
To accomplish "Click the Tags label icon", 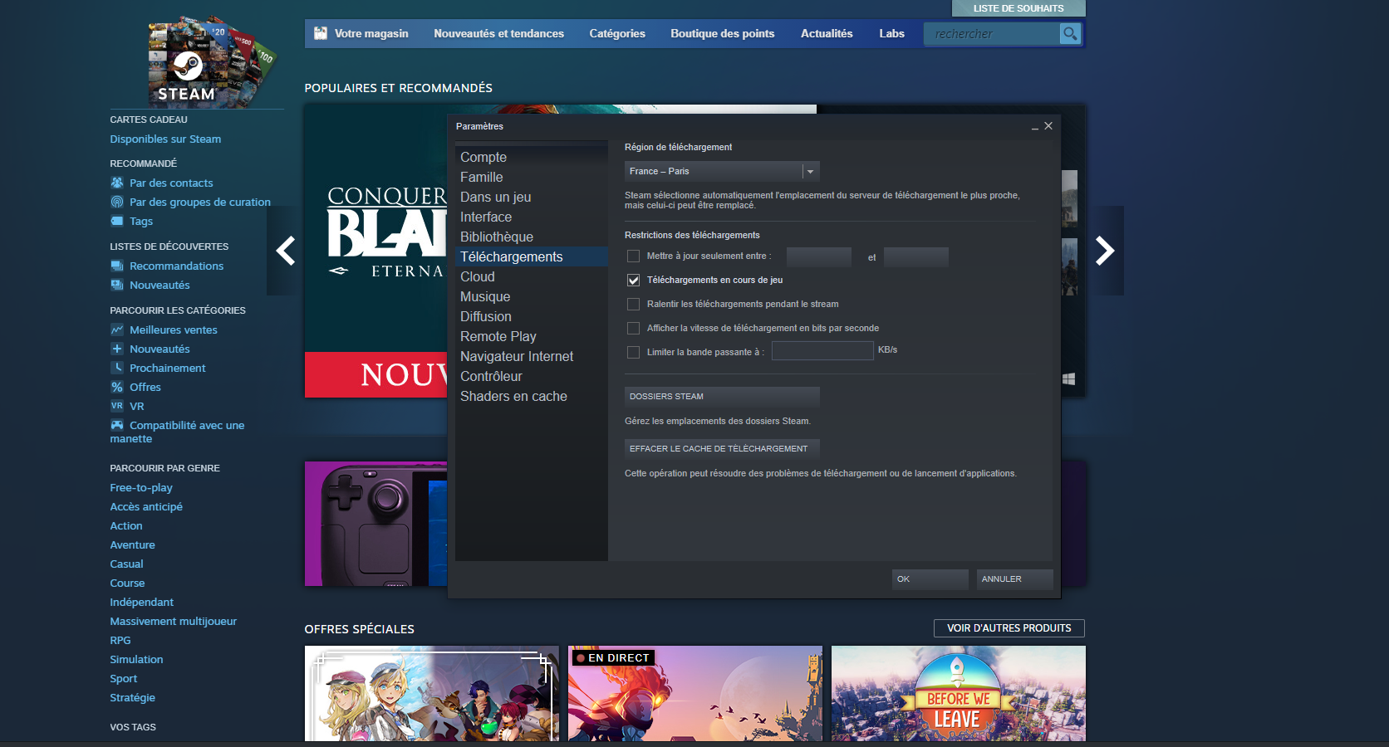I will tap(116, 221).
